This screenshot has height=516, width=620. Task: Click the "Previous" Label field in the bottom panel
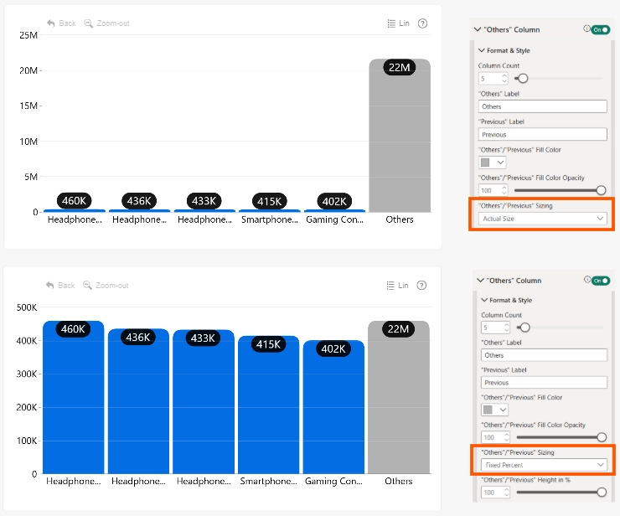tap(544, 382)
